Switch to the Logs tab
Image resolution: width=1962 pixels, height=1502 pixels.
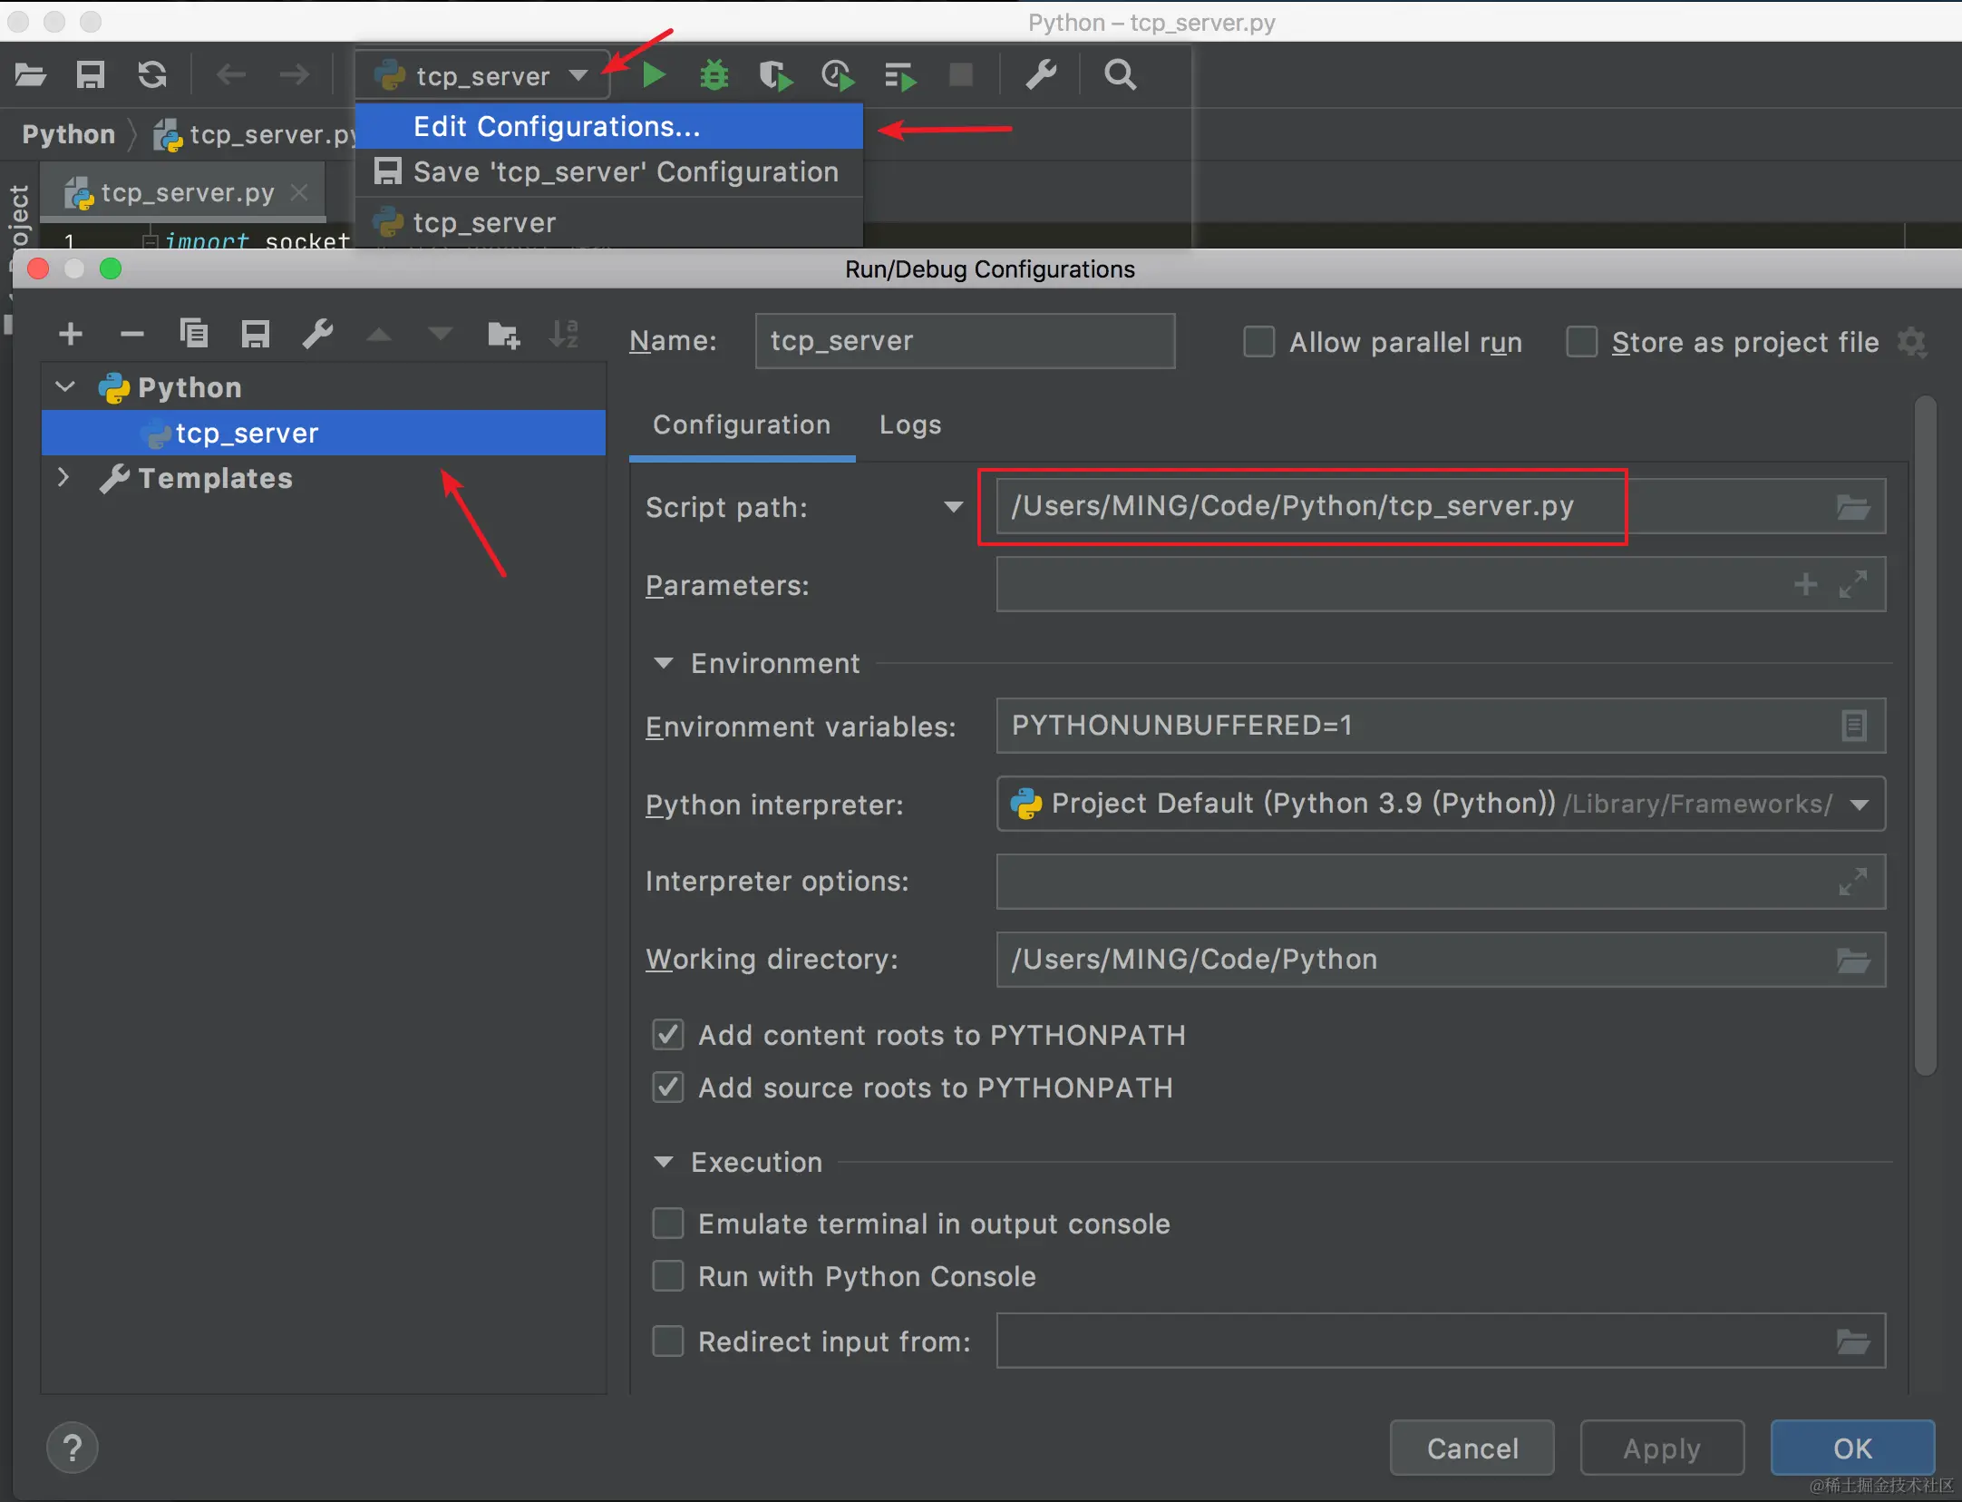pyautogui.click(x=909, y=425)
